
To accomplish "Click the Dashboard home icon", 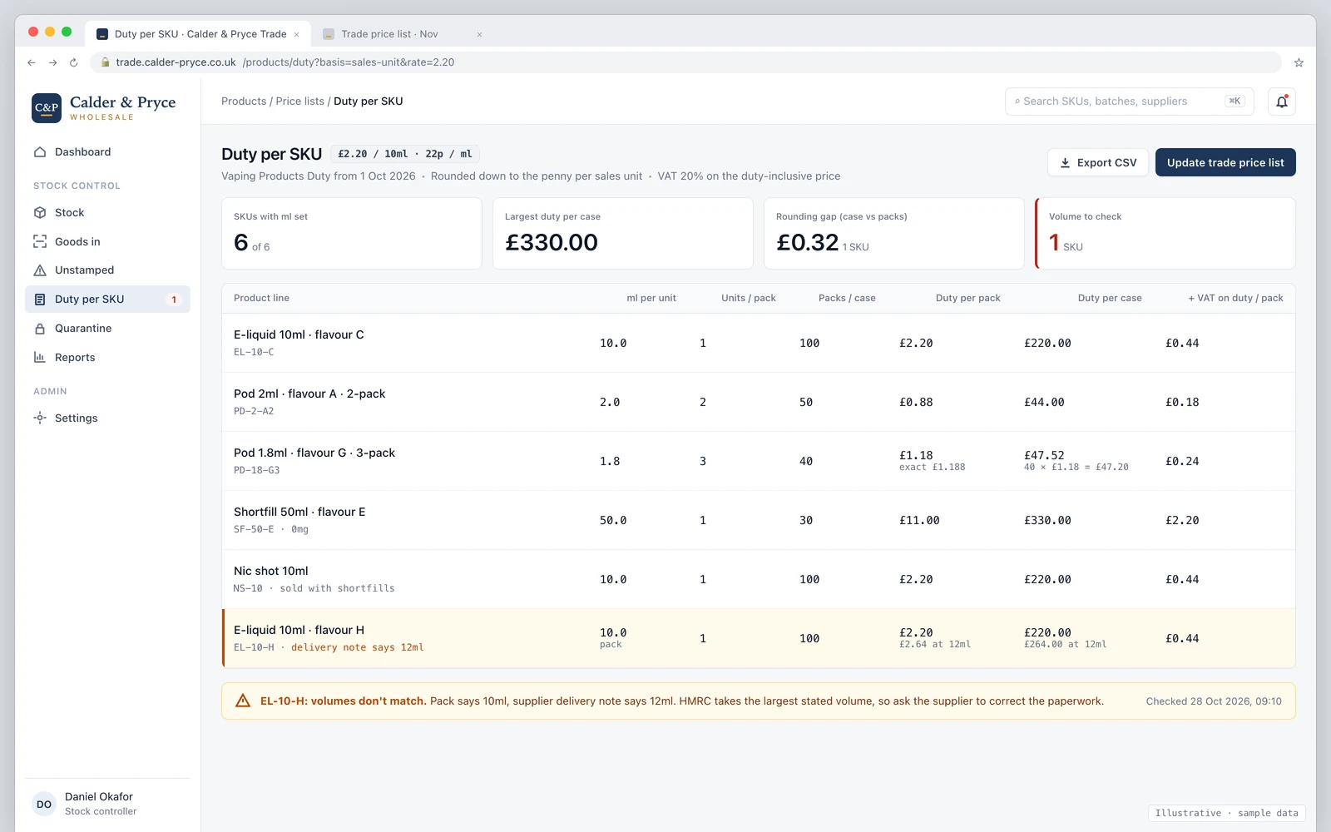I will tap(40, 152).
